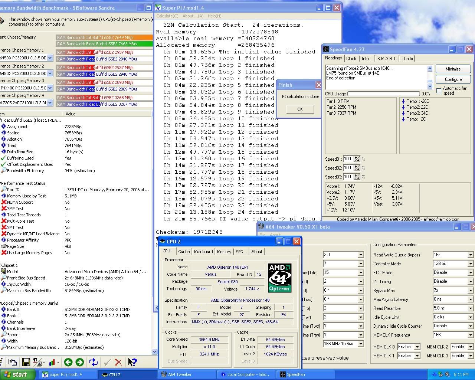Click the floppy disk Save icon in Sandra
Image resolution: width=475 pixels, height=380 pixels.
[x=26, y=362]
